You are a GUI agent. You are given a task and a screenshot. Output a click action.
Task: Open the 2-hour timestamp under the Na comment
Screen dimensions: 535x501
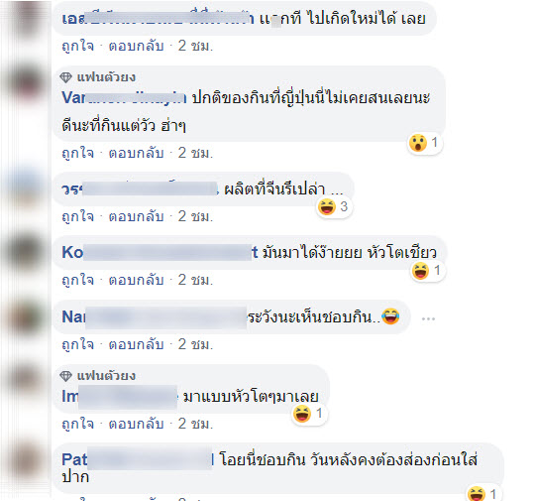(x=195, y=344)
